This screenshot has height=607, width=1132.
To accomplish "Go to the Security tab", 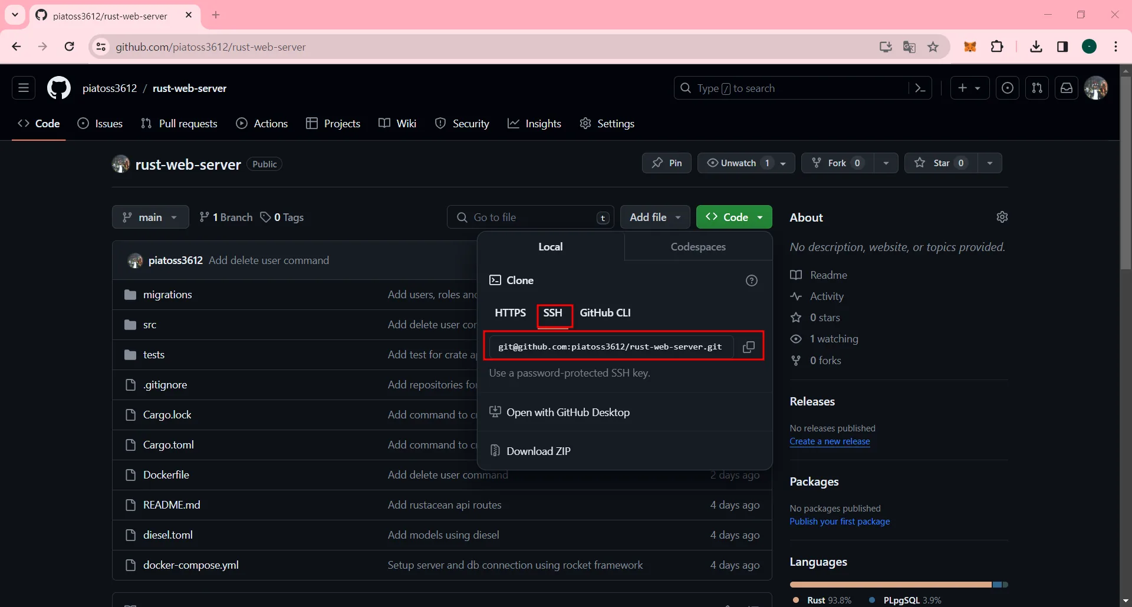I will [462, 124].
